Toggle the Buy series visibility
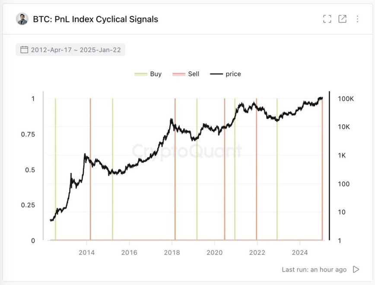Viewport: 375px width, 285px height. pyautogui.click(x=149, y=73)
